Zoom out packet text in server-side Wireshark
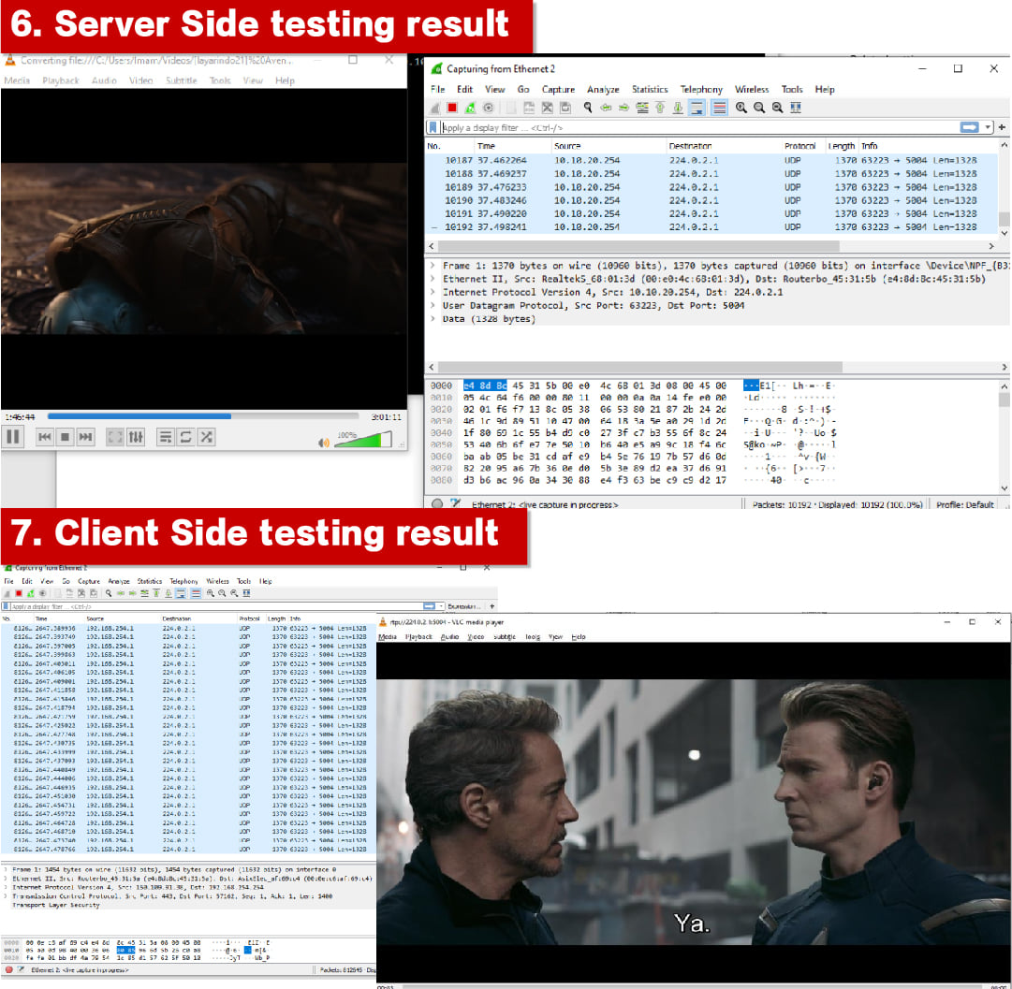 click(x=759, y=108)
